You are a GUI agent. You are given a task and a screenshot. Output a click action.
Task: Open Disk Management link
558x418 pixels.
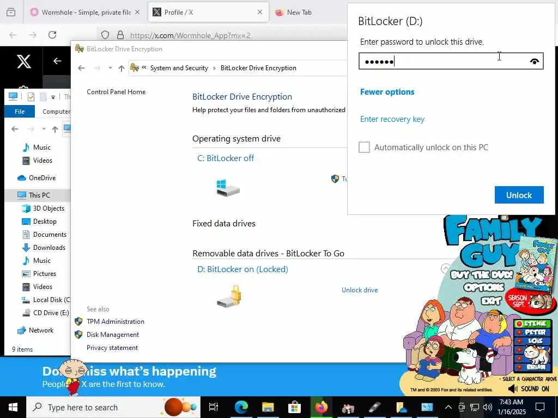point(113,335)
